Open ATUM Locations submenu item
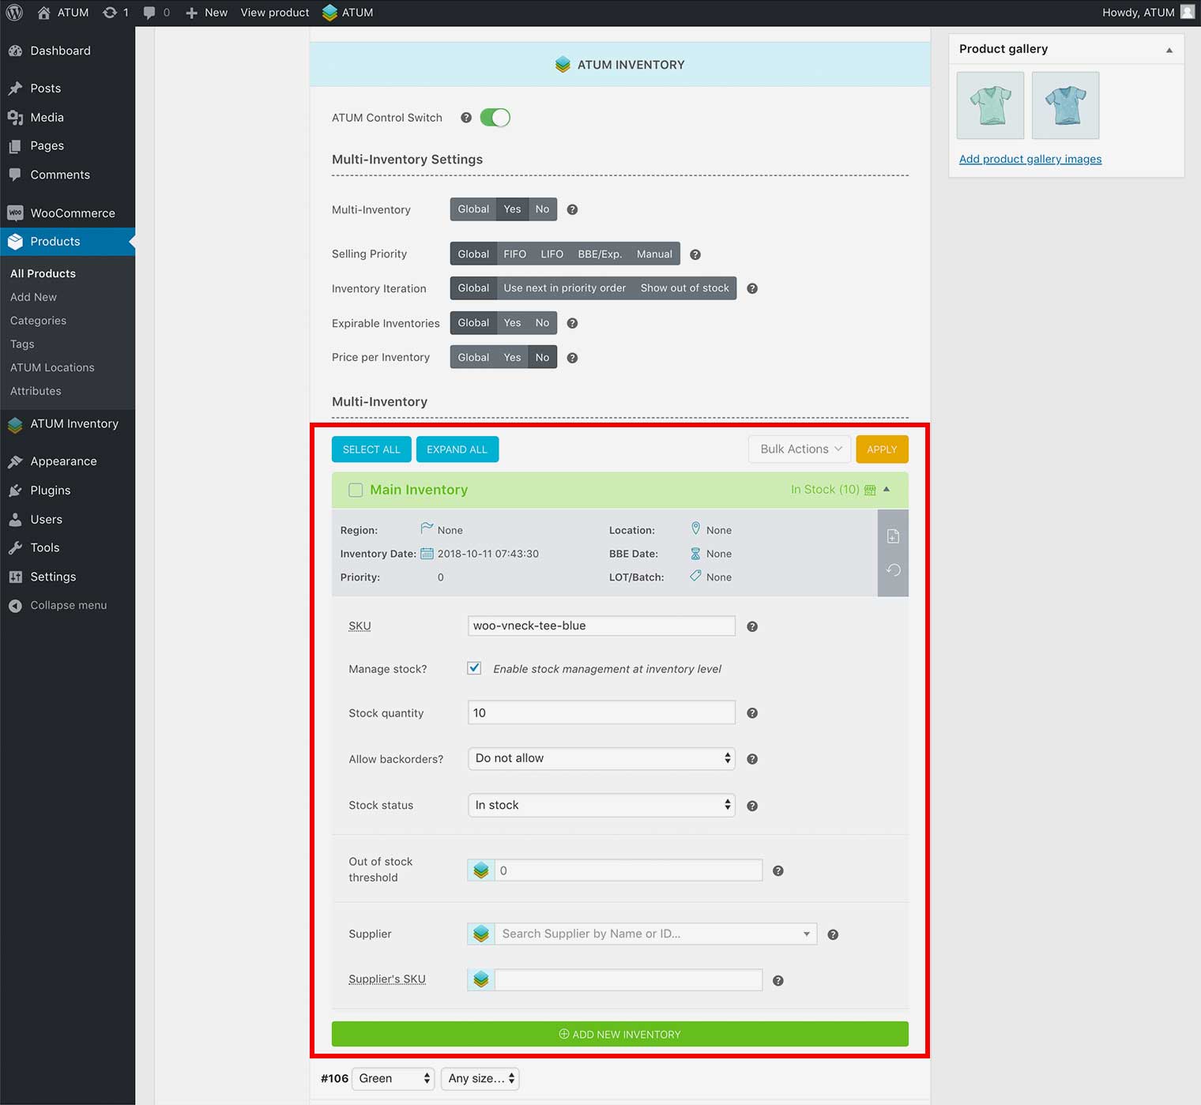The image size is (1201, 1105). (x=52, y=367)
